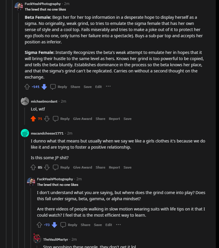Click FuckYeahPhotography's profile avatar

[x=19, y=5]
